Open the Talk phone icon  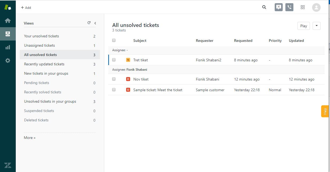pos(289,7)
